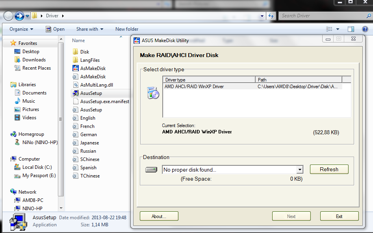Close the ASUS MakeDisk Utility window
This screenshot has height=233, width=373.
coord(353,39)
